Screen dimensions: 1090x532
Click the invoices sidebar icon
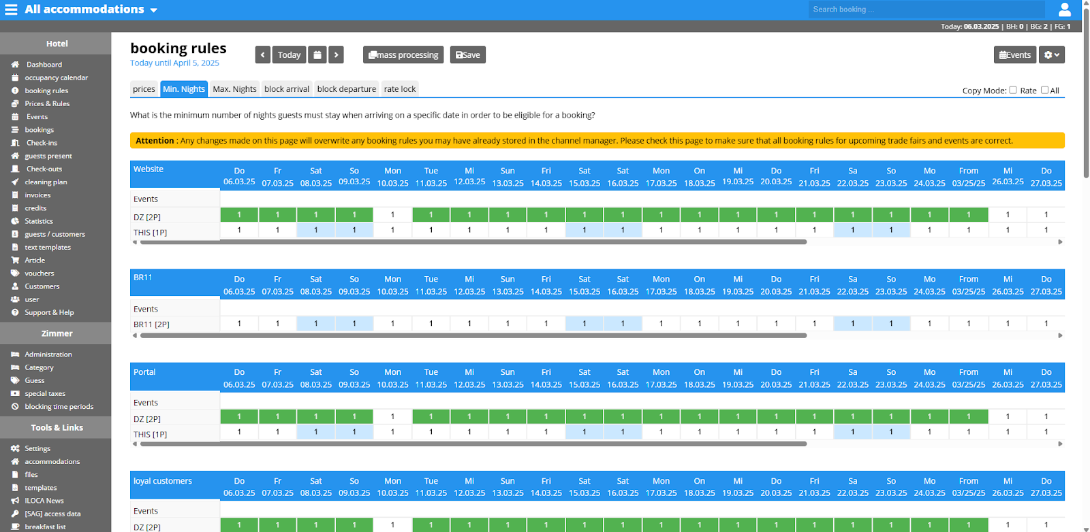15,195
